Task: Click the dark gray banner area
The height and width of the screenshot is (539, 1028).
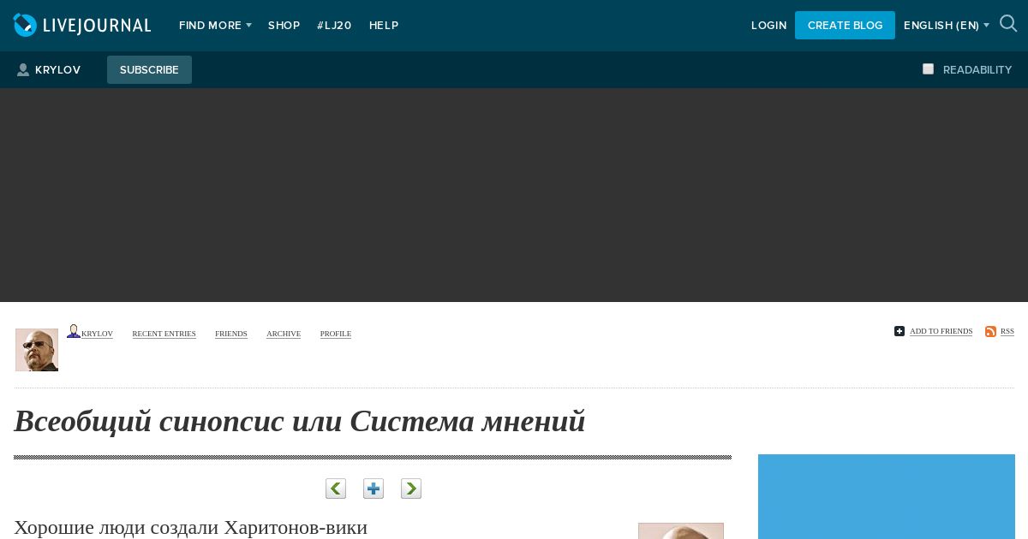Action: tap(514, 195)
